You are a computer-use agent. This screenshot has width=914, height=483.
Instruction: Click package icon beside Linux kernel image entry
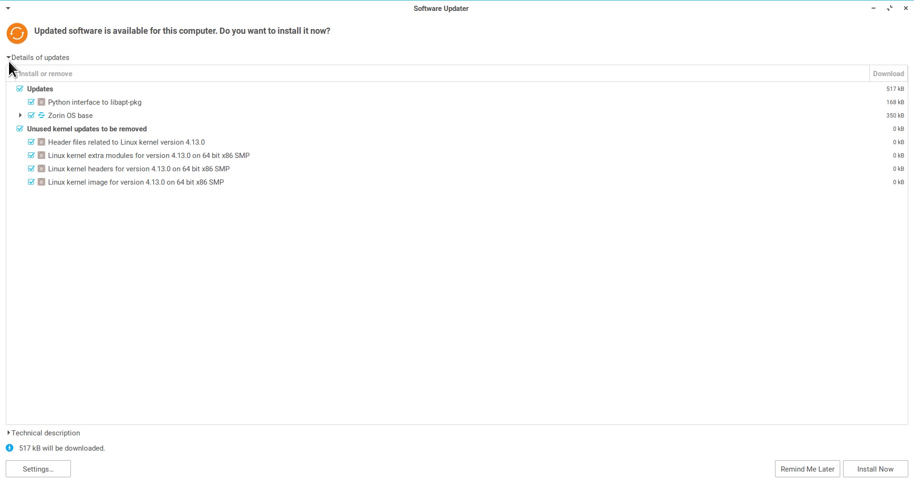click(41, 182)
